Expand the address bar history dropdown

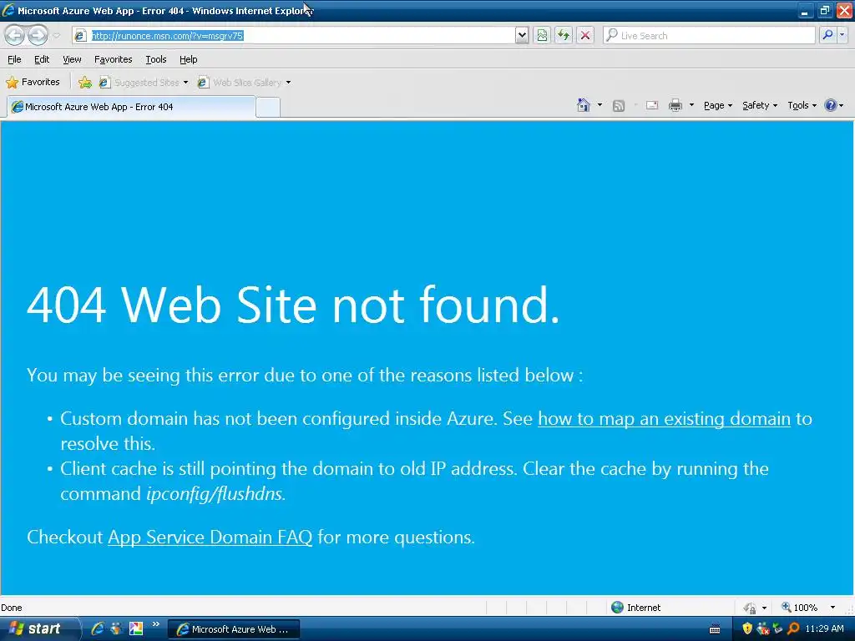point(522,35)
